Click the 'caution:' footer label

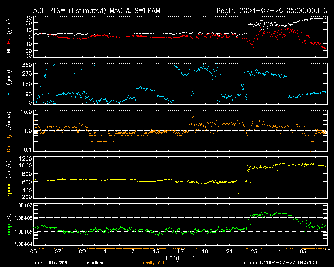click(x=95, y=263)
